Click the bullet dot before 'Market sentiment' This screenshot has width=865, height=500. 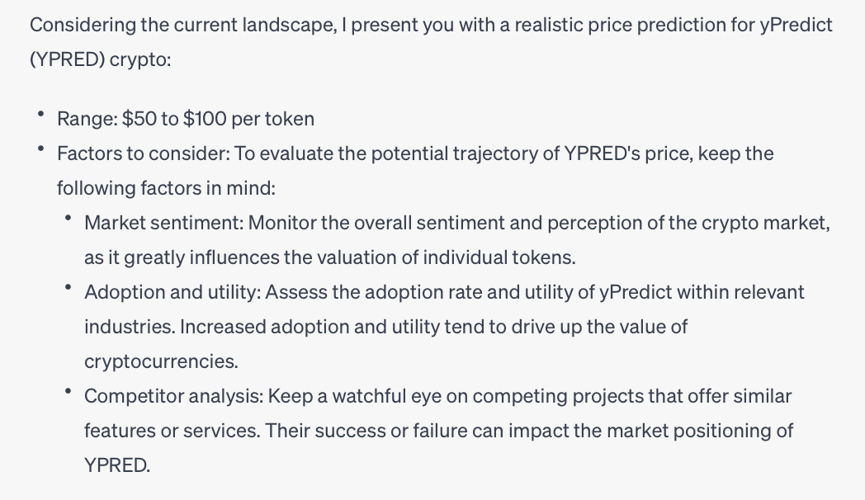pyautogui.click(x=68, y=219)
